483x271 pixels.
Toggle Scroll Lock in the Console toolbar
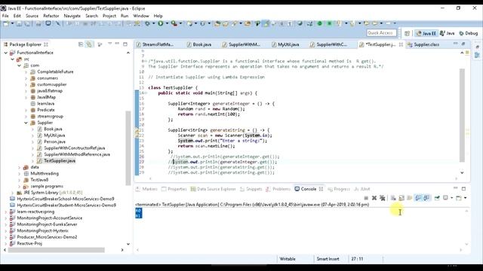(x=401, y=198)
